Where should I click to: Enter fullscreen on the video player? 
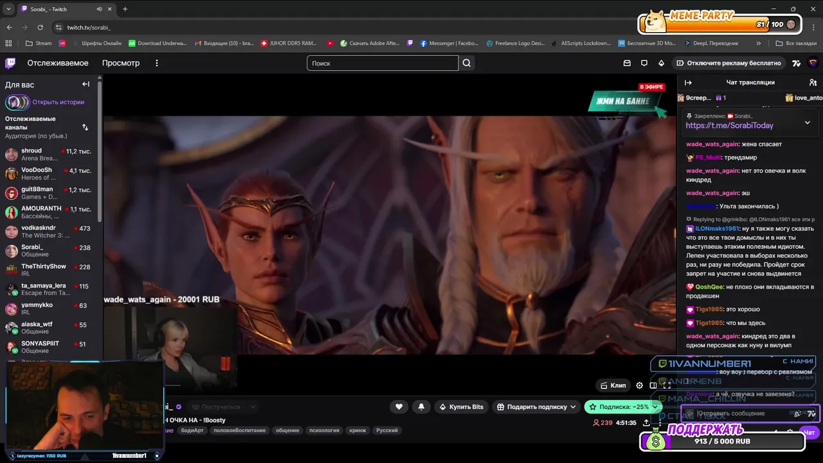(667, 385)
